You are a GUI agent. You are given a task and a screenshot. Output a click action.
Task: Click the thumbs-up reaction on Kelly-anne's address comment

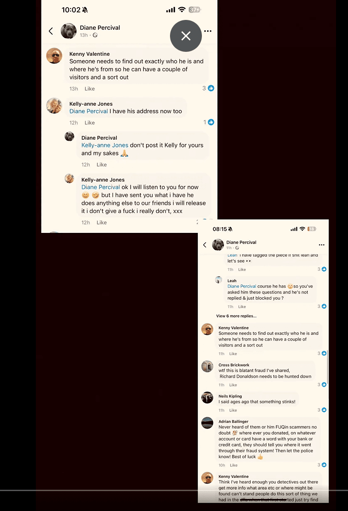(211, 122)
